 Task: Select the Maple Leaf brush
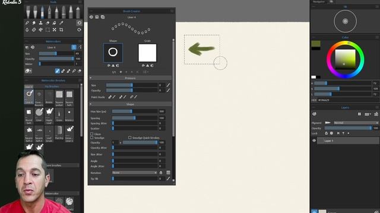pyautogui.click(x=49, y=116)
